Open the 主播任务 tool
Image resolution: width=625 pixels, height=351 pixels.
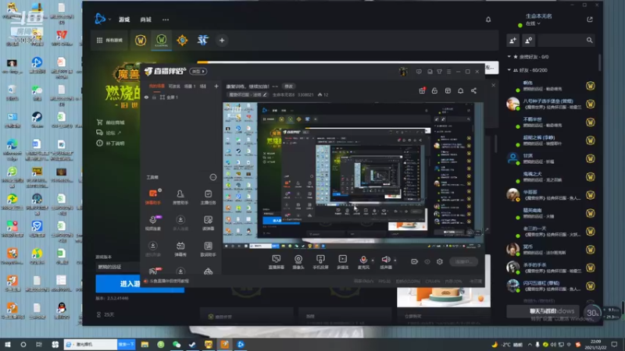(208, 197)
